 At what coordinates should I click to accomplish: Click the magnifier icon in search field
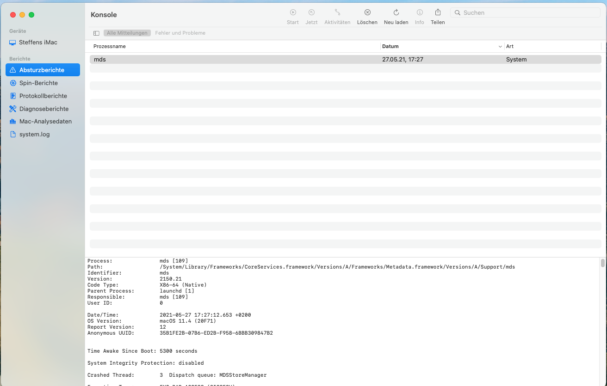point(458,13)
